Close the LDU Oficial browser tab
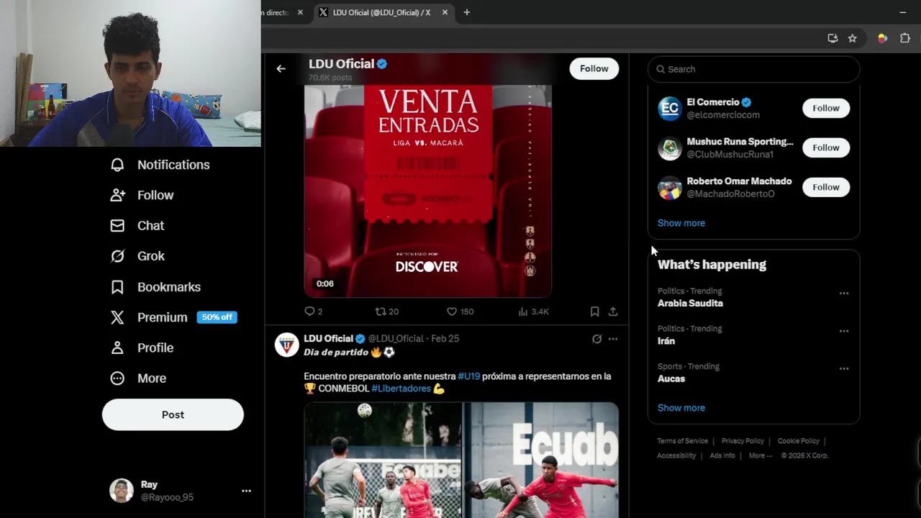 [445, 12]
